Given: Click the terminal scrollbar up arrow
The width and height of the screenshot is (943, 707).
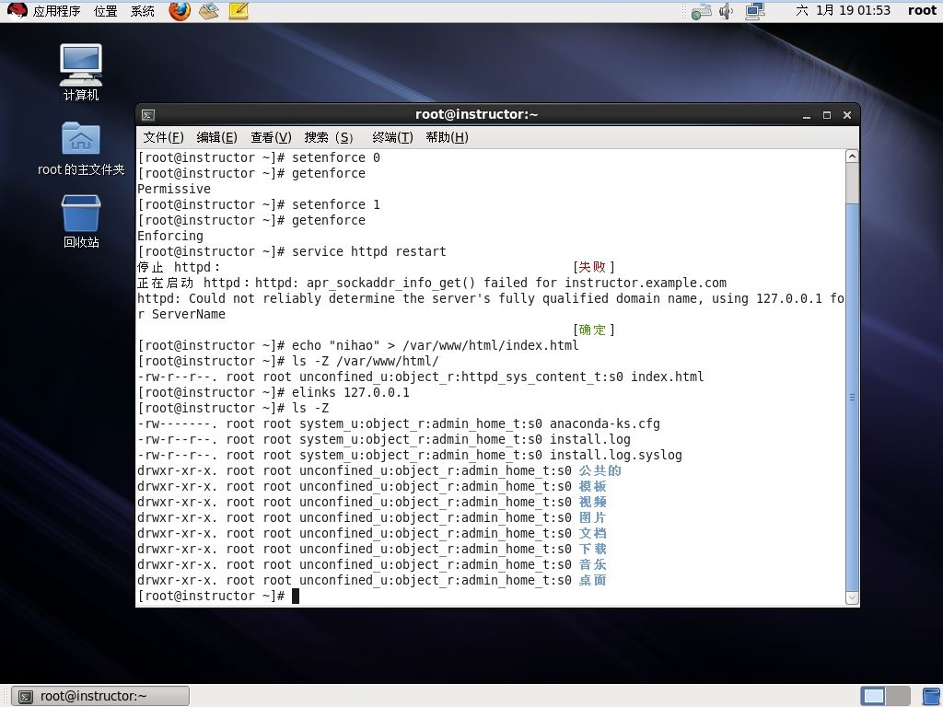Looking at the screenshot, I should pyautogui.click(x=852, y=156).
